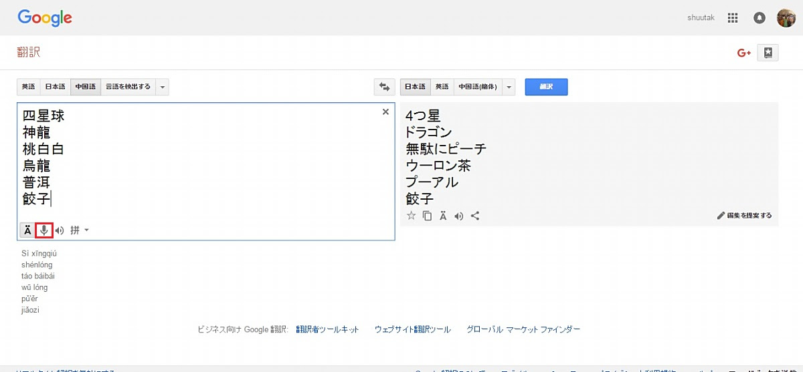Swap source and target languages
803x372 pixels.
pyautogui.click(x=384, y=87)
